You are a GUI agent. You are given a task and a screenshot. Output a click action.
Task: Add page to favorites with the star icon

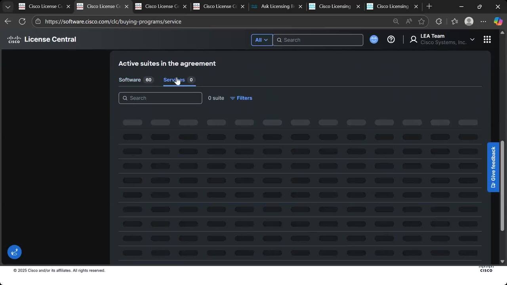click(421, 21)
